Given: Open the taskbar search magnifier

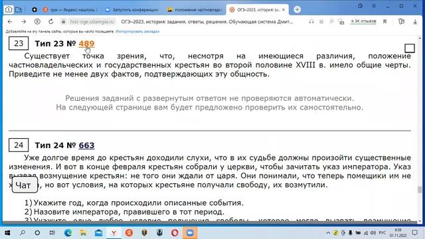Looking at the screenshot, I should [x=23, y=233].
